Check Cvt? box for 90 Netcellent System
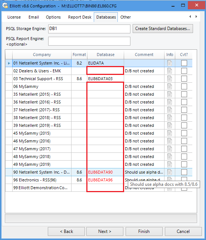The image size is (206, 240). 184,172
